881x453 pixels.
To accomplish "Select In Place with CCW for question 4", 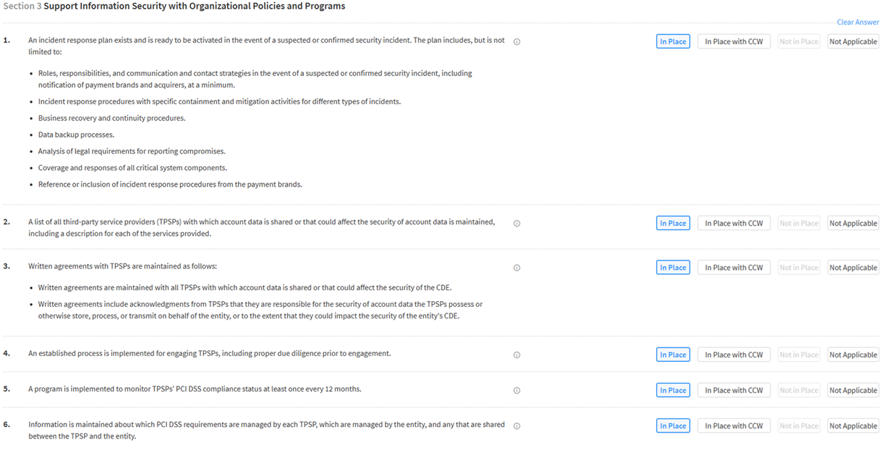I will (733, 355).
